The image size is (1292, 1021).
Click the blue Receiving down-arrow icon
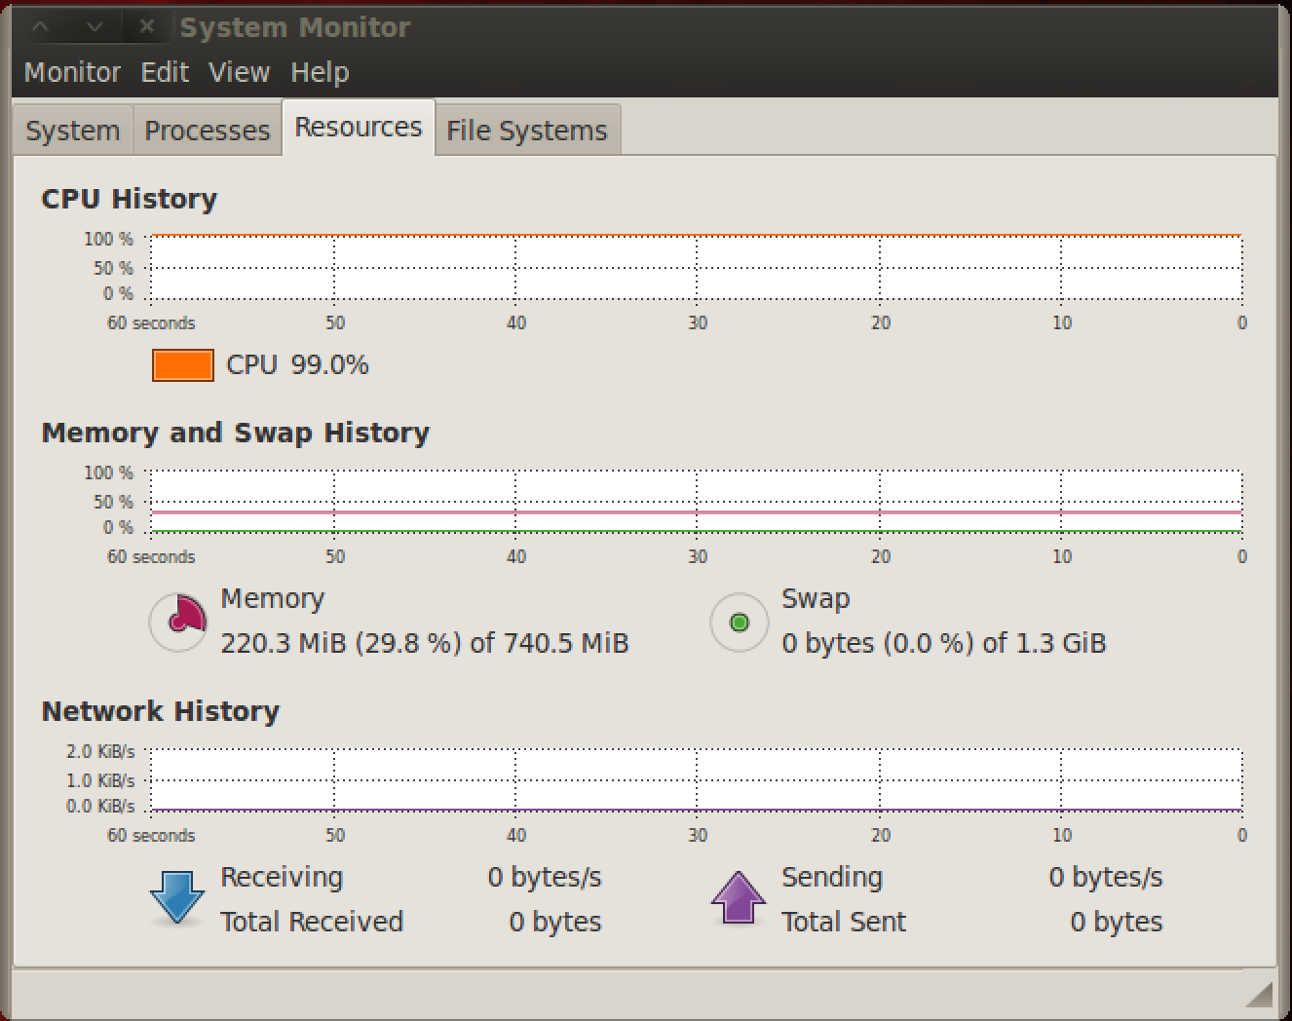[x=177, y=897]
